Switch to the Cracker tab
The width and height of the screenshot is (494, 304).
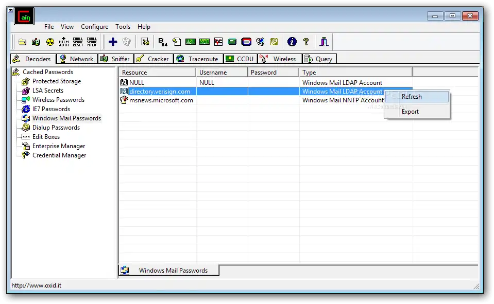153,59
